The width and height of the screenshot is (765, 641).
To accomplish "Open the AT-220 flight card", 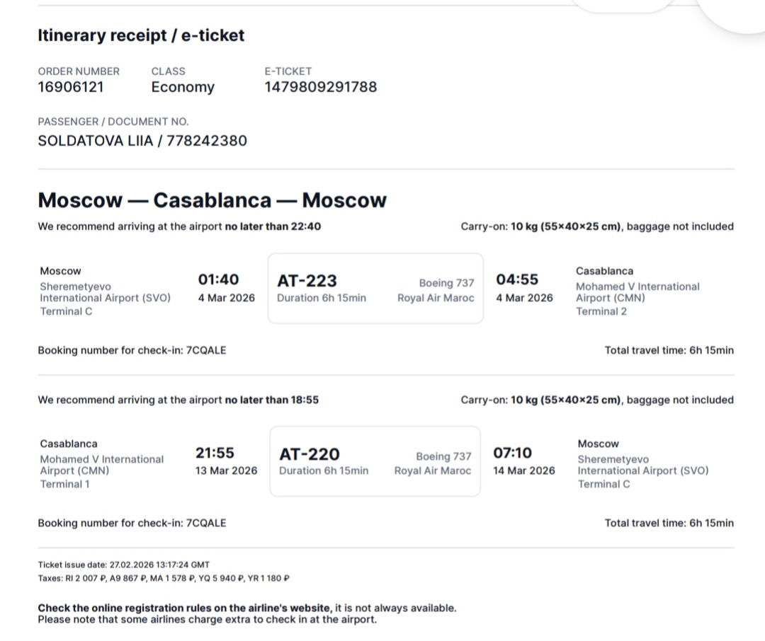I will coord(375,461).
